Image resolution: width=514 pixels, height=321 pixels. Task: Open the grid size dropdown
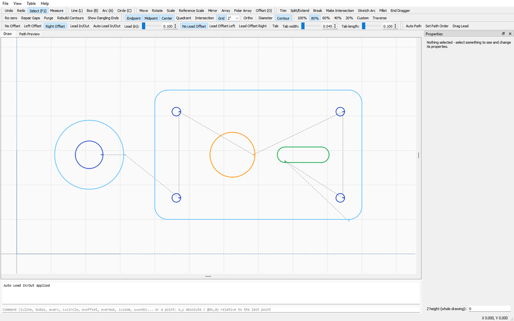[233, 18]
